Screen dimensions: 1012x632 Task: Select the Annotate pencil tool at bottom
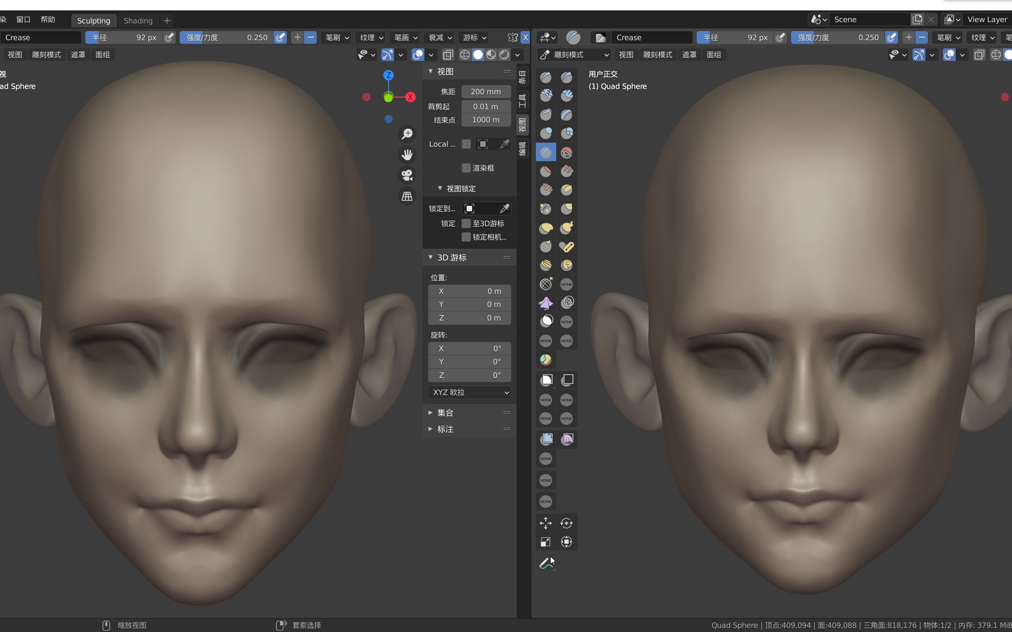click(x=545, y=564)
